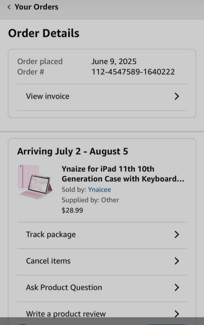The width and height of the screenshot is (204, 325).
Task: Choose the Cancel items text
Action: (48, 261)
